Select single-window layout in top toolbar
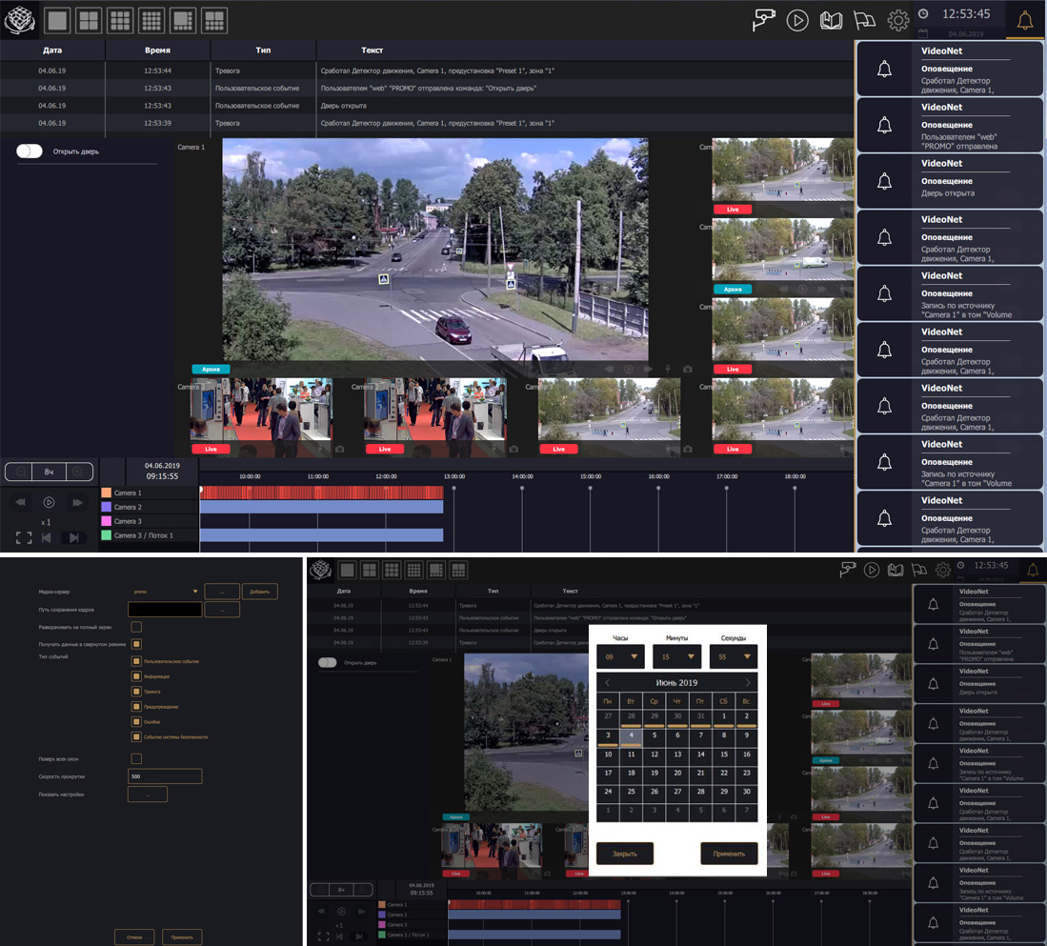Viewport: 1047px width, 946px height. point(57,21)
